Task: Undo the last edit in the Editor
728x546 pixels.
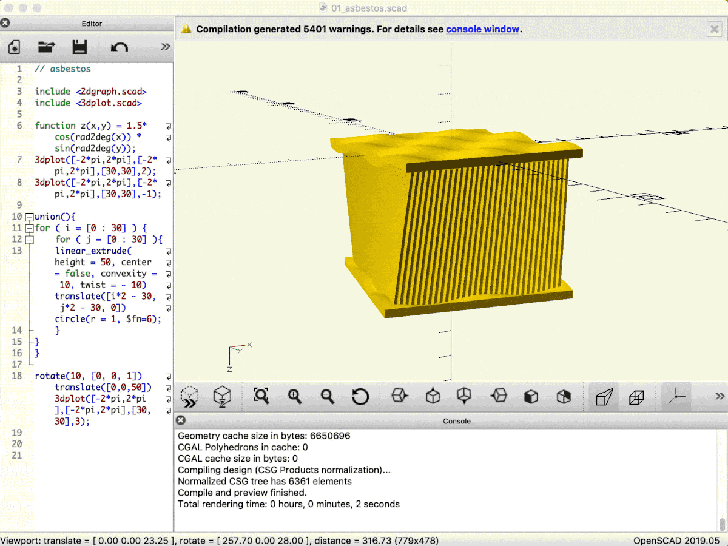Action: click(x=120, y=47)
